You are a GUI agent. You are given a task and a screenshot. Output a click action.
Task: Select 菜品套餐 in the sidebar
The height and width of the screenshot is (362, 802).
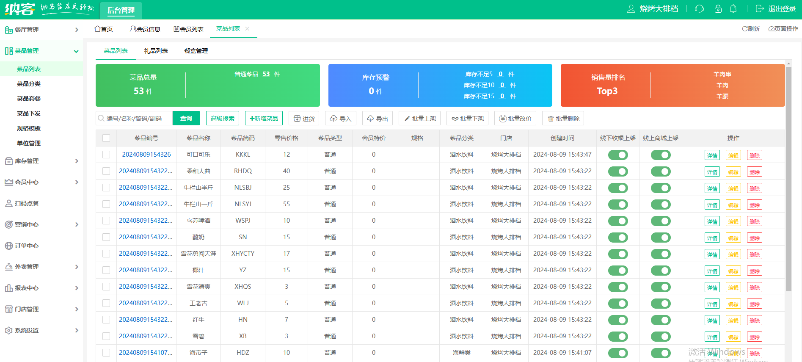tap(29, 99)
